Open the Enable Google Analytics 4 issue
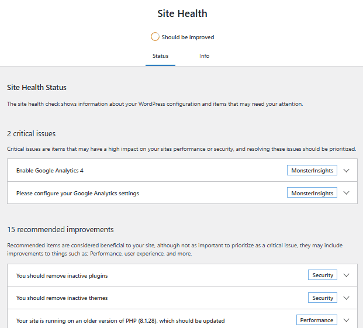The image size is (363, 328). (x=54, y=171)
